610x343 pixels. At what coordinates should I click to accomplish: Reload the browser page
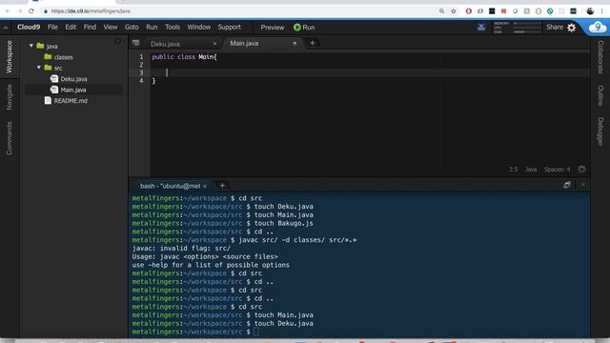tap(31, 10)
